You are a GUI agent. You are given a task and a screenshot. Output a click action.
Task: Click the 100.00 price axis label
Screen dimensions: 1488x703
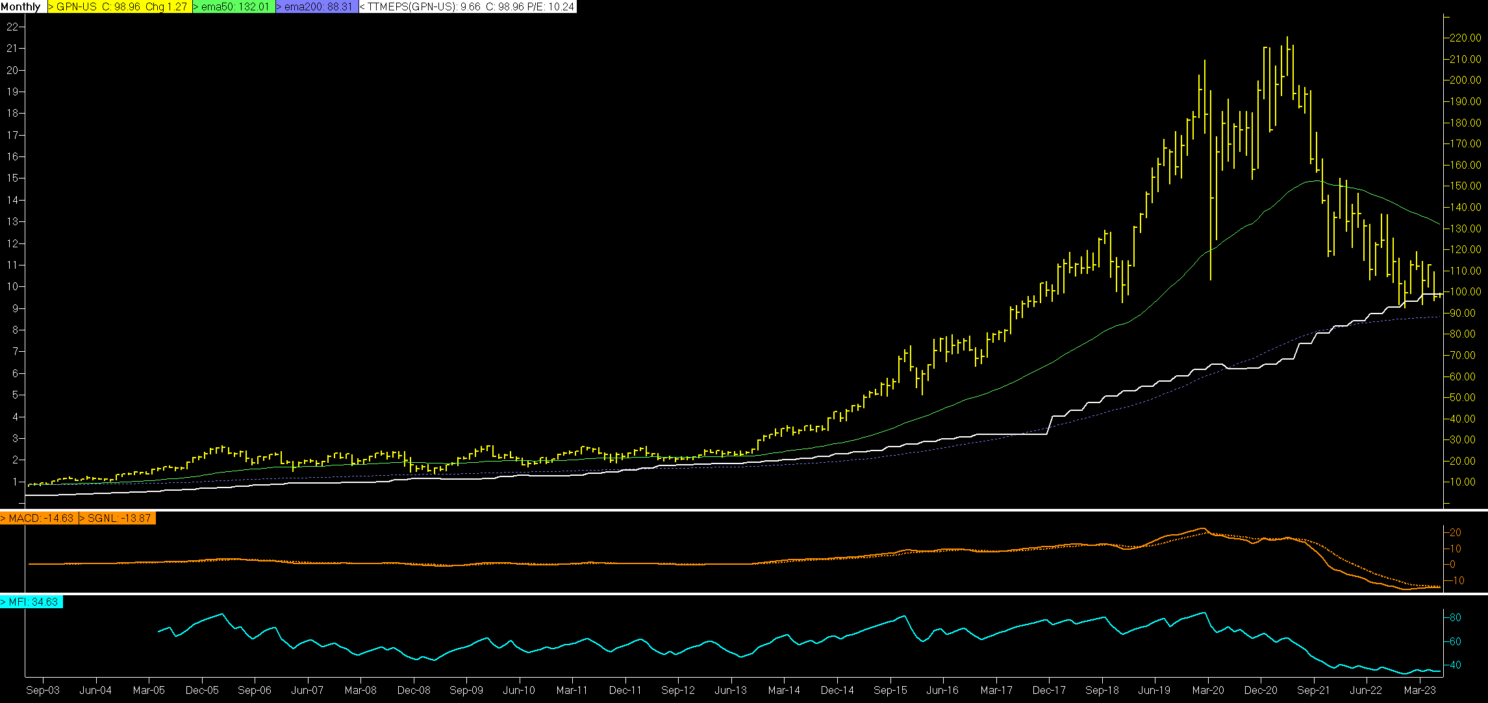[1465, 292]
